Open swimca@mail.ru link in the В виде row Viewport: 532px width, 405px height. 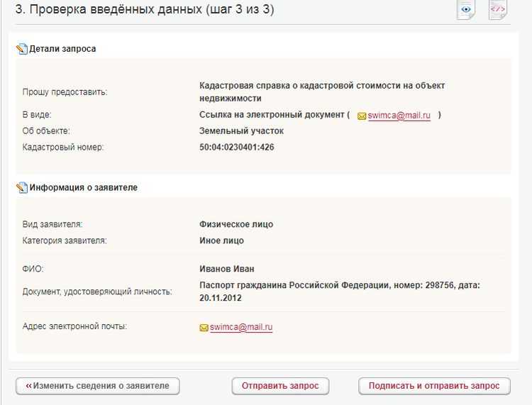[399, 115]
